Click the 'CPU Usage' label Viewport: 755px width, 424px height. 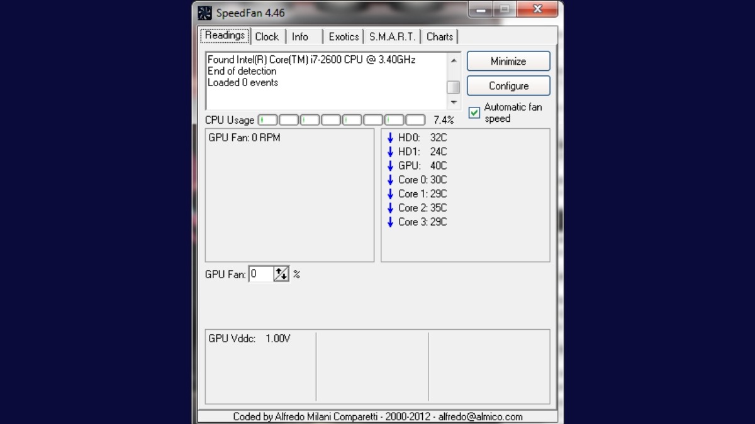pyautogui.click(x=230, y=120)
